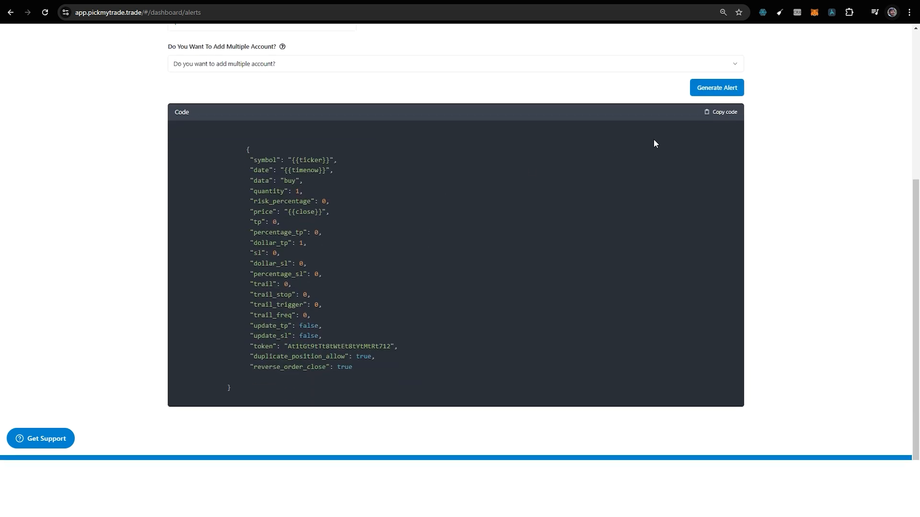This screenshot has height=517, width=920.
Task: Open the browser profile avatar
Action: click(892, 12)
